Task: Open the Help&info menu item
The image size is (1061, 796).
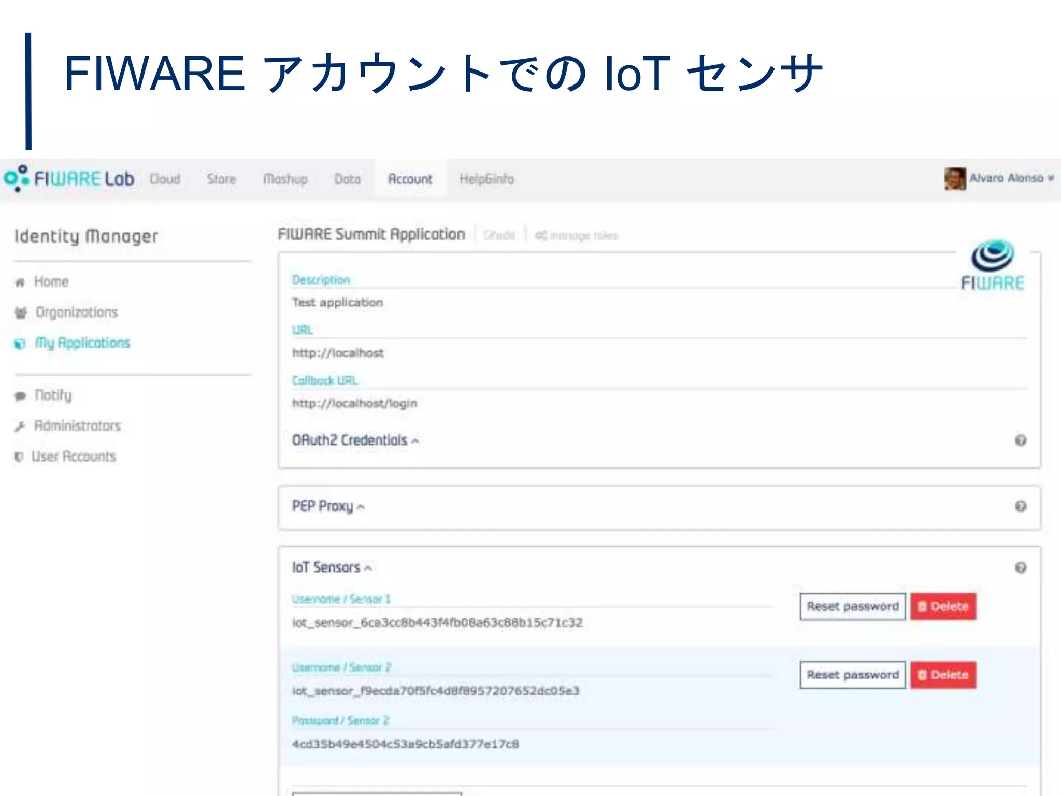Action: tap(486, 179)
